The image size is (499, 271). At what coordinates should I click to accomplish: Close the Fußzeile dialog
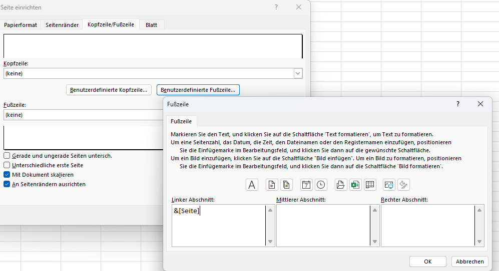[x=480, y=104]
